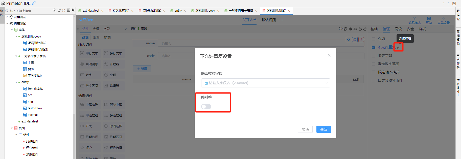Click the AI assistant icon in resource toolbar

tap(54, 10)
